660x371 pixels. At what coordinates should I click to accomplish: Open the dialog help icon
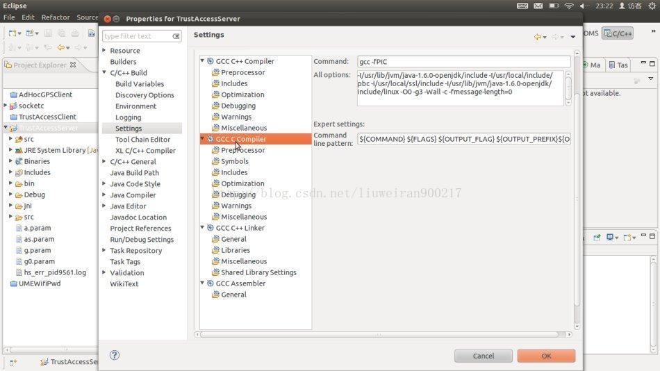[115, 355]
